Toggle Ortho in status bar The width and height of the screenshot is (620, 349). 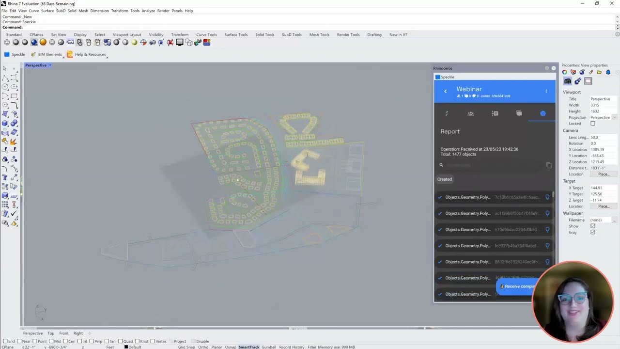(203, 347)
